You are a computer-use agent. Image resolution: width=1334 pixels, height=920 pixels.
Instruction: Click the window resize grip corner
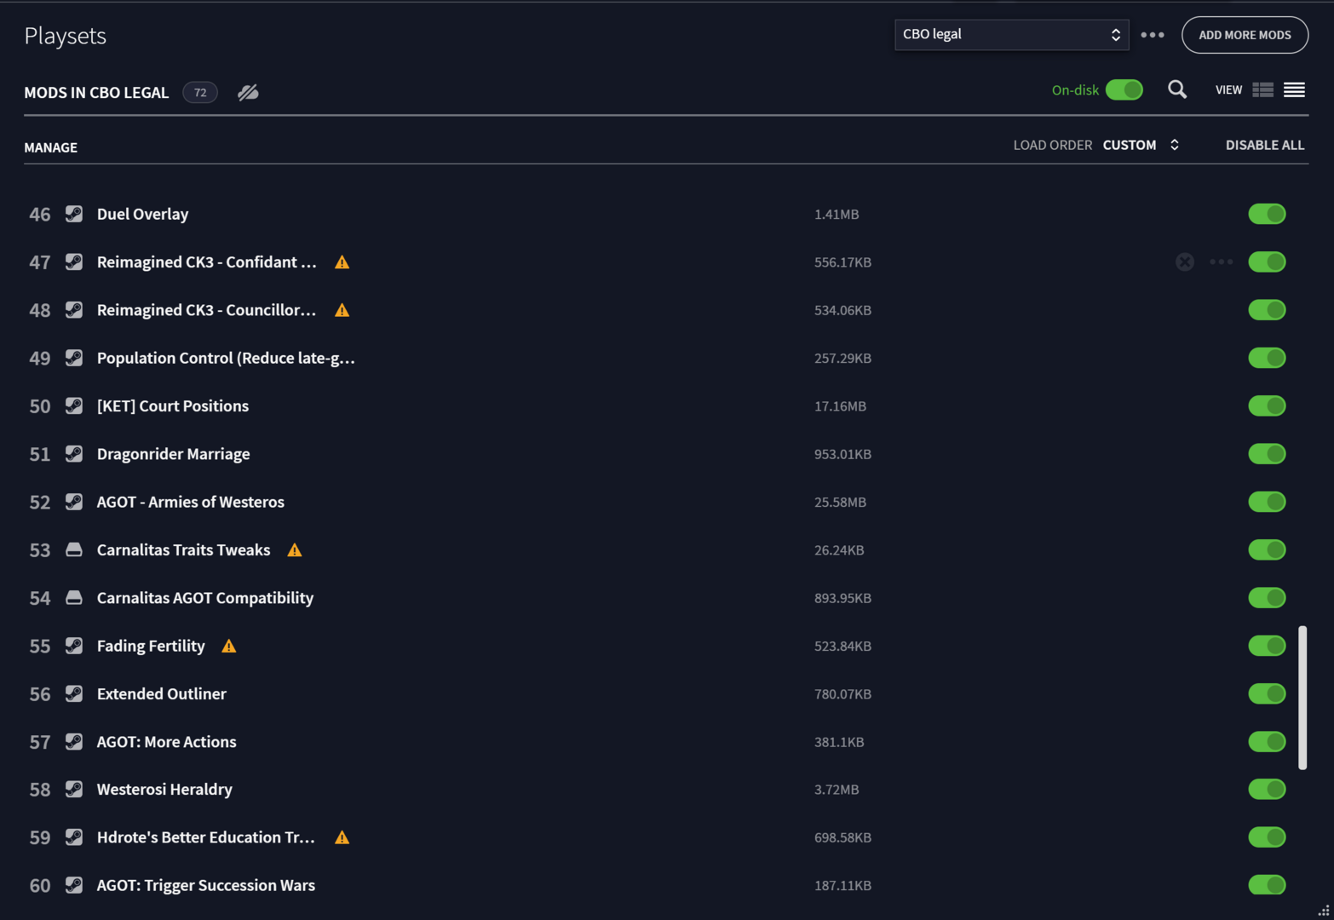pyautogui.click(x=1324, y=910)
